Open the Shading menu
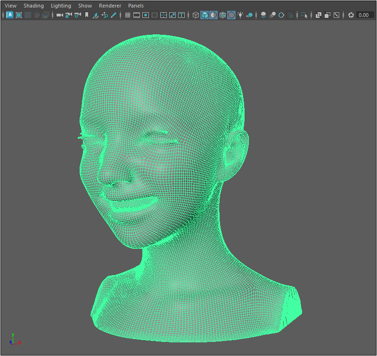Screen dimensions: 377x356 tap(33, 6)
